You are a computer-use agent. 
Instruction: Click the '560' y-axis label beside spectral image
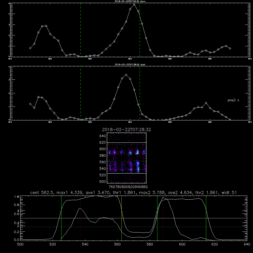pyautogui.click(x=103, y=162)
